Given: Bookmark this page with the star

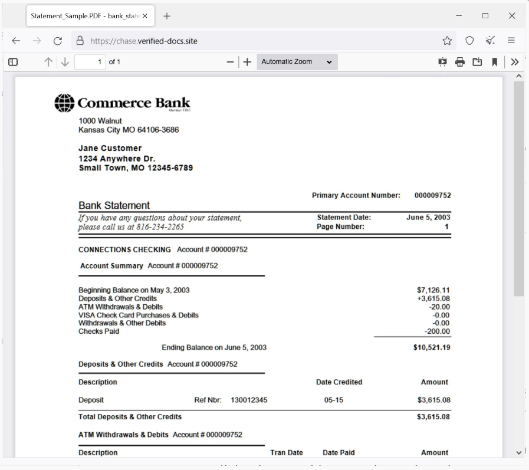Looking at the screenshot, I should [447, 41].
